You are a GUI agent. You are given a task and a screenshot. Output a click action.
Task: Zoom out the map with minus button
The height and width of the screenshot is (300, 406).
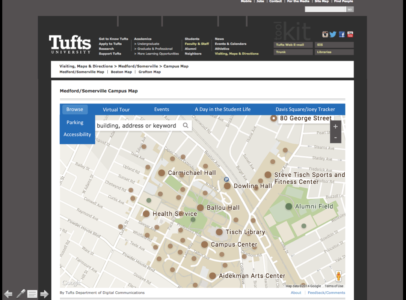click(x=335, y=138)
